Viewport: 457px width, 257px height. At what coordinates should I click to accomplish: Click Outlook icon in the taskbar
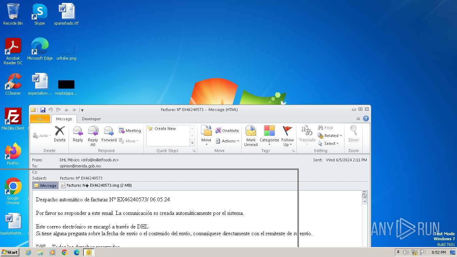click(x=89, y=252)
